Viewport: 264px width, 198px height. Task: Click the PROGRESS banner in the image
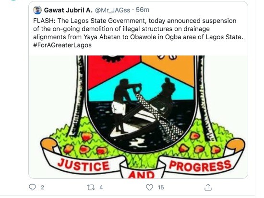click(200, 166)
